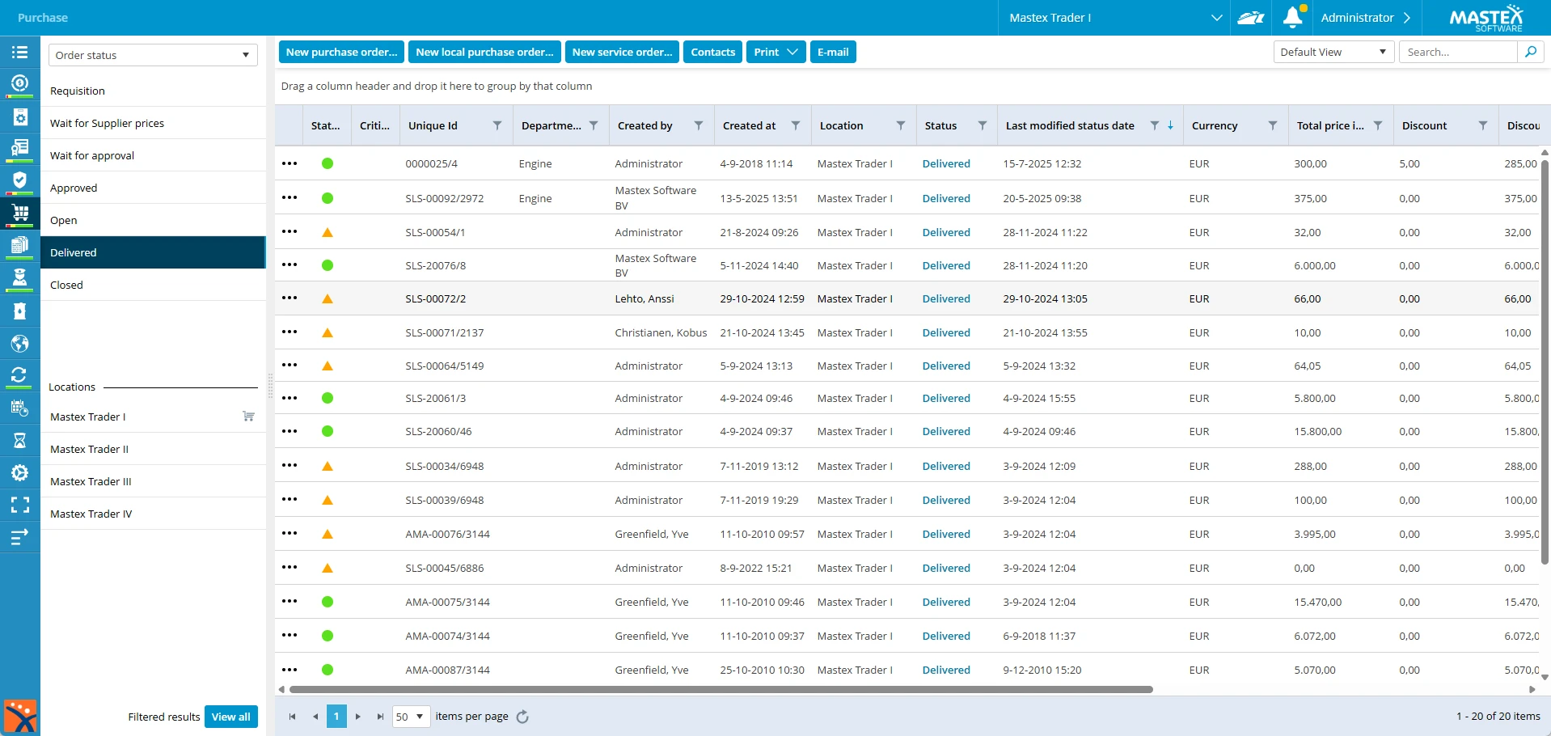Open filter for Department column
1551x736 pixels.
(x=594, y=125)
